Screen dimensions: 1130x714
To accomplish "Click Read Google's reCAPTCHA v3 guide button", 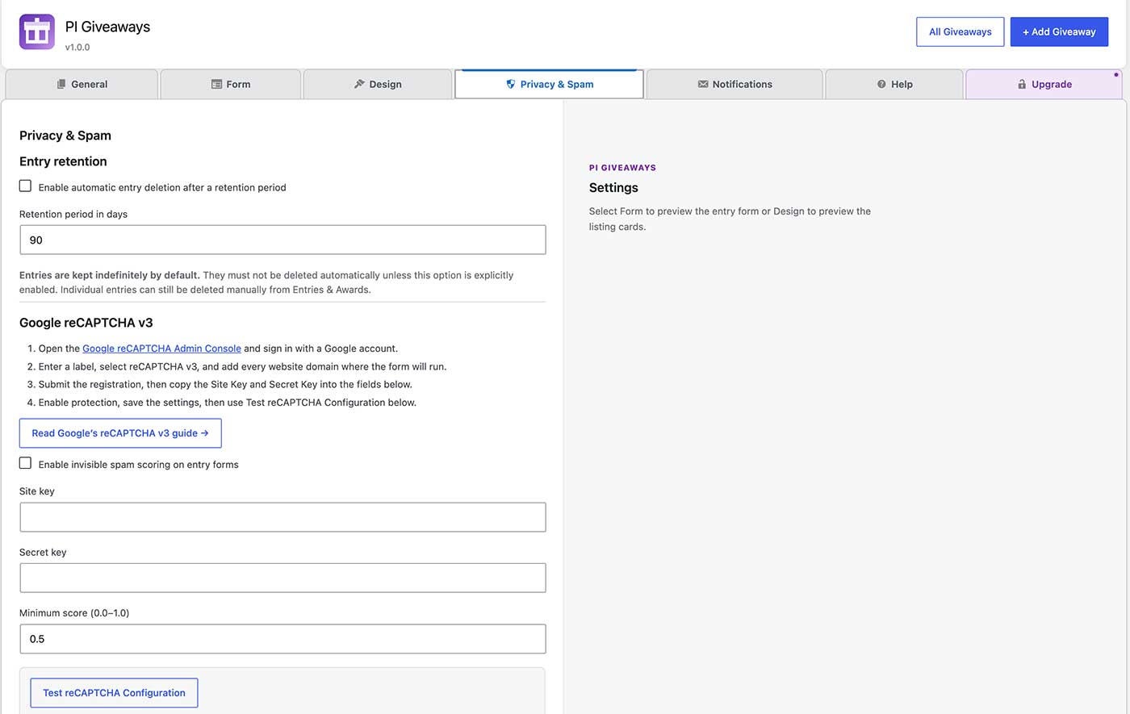I will [x=120, y=433].
